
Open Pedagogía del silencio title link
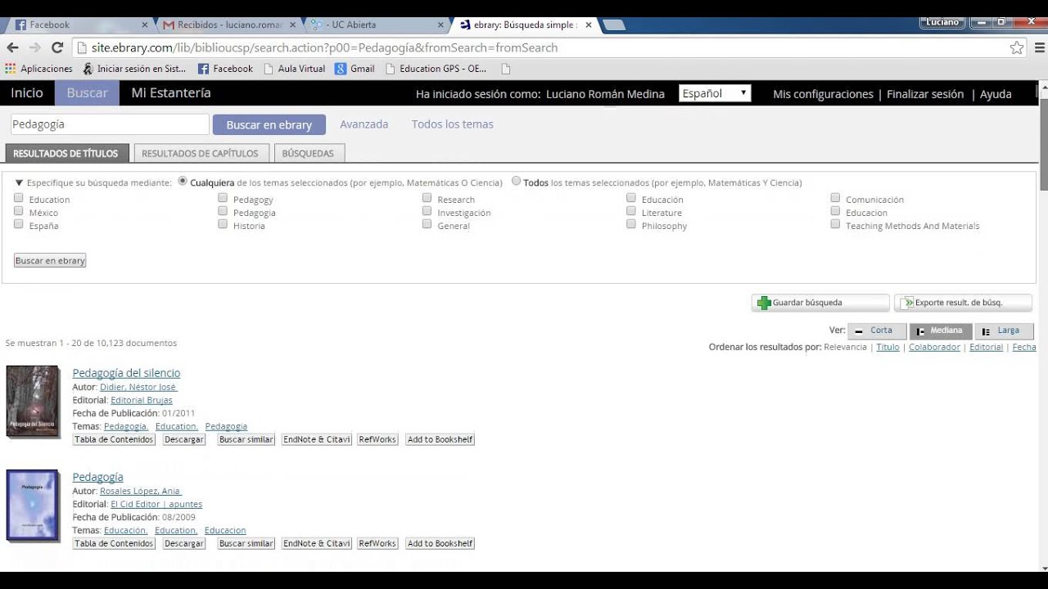[x=126, y=373]
